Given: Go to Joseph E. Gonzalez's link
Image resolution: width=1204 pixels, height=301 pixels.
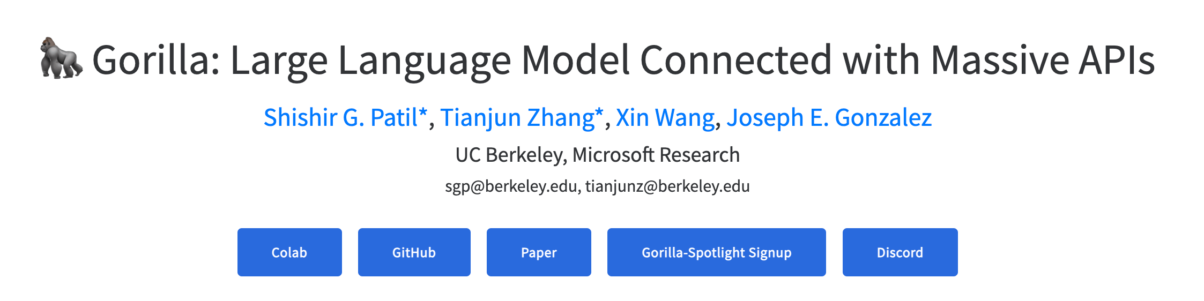Looking at the screenshot, I should (x=829, y=118).
